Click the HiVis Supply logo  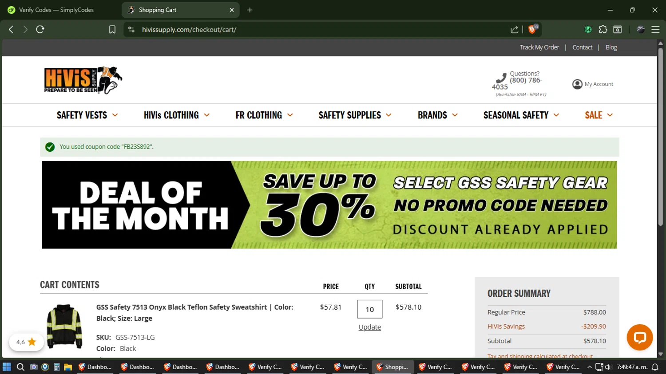click(83, 80)
